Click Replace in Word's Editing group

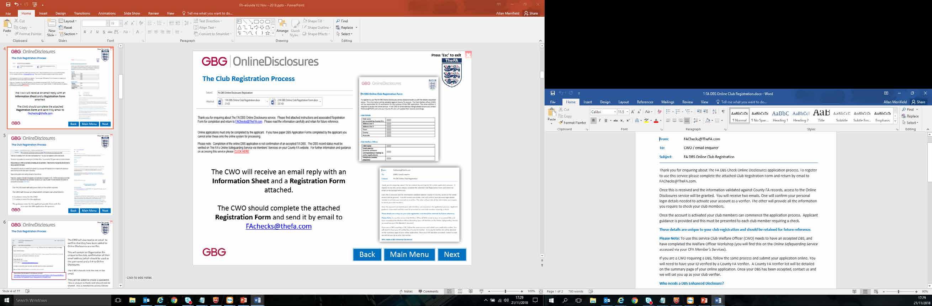pos(910,116)
